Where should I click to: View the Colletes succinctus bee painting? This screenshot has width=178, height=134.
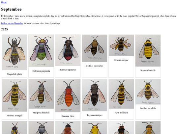pyautogui.click(x=95, y=48)
